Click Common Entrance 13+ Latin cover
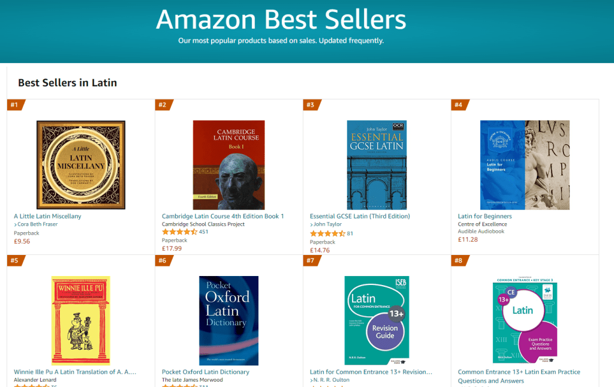 (x=525, y=320)
